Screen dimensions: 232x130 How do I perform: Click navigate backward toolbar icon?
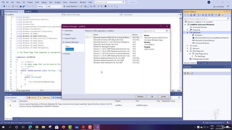click(4, 6)
